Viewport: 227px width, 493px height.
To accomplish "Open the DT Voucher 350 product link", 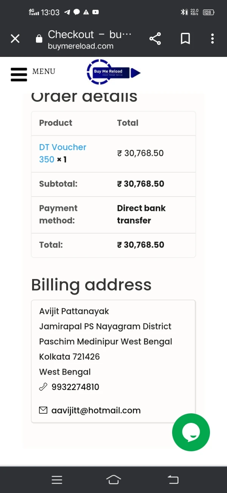I will coord(62,153).
